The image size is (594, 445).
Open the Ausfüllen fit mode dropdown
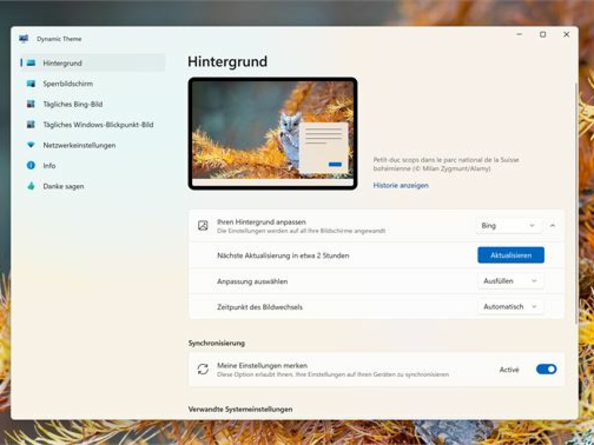point(510,280)
